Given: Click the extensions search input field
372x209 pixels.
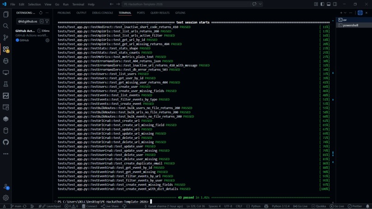Looking at the screenshot, I should [28, 21].
